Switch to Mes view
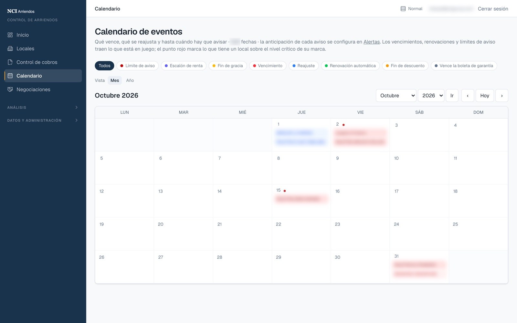517x323 pixels. click(x=115, y=80)
